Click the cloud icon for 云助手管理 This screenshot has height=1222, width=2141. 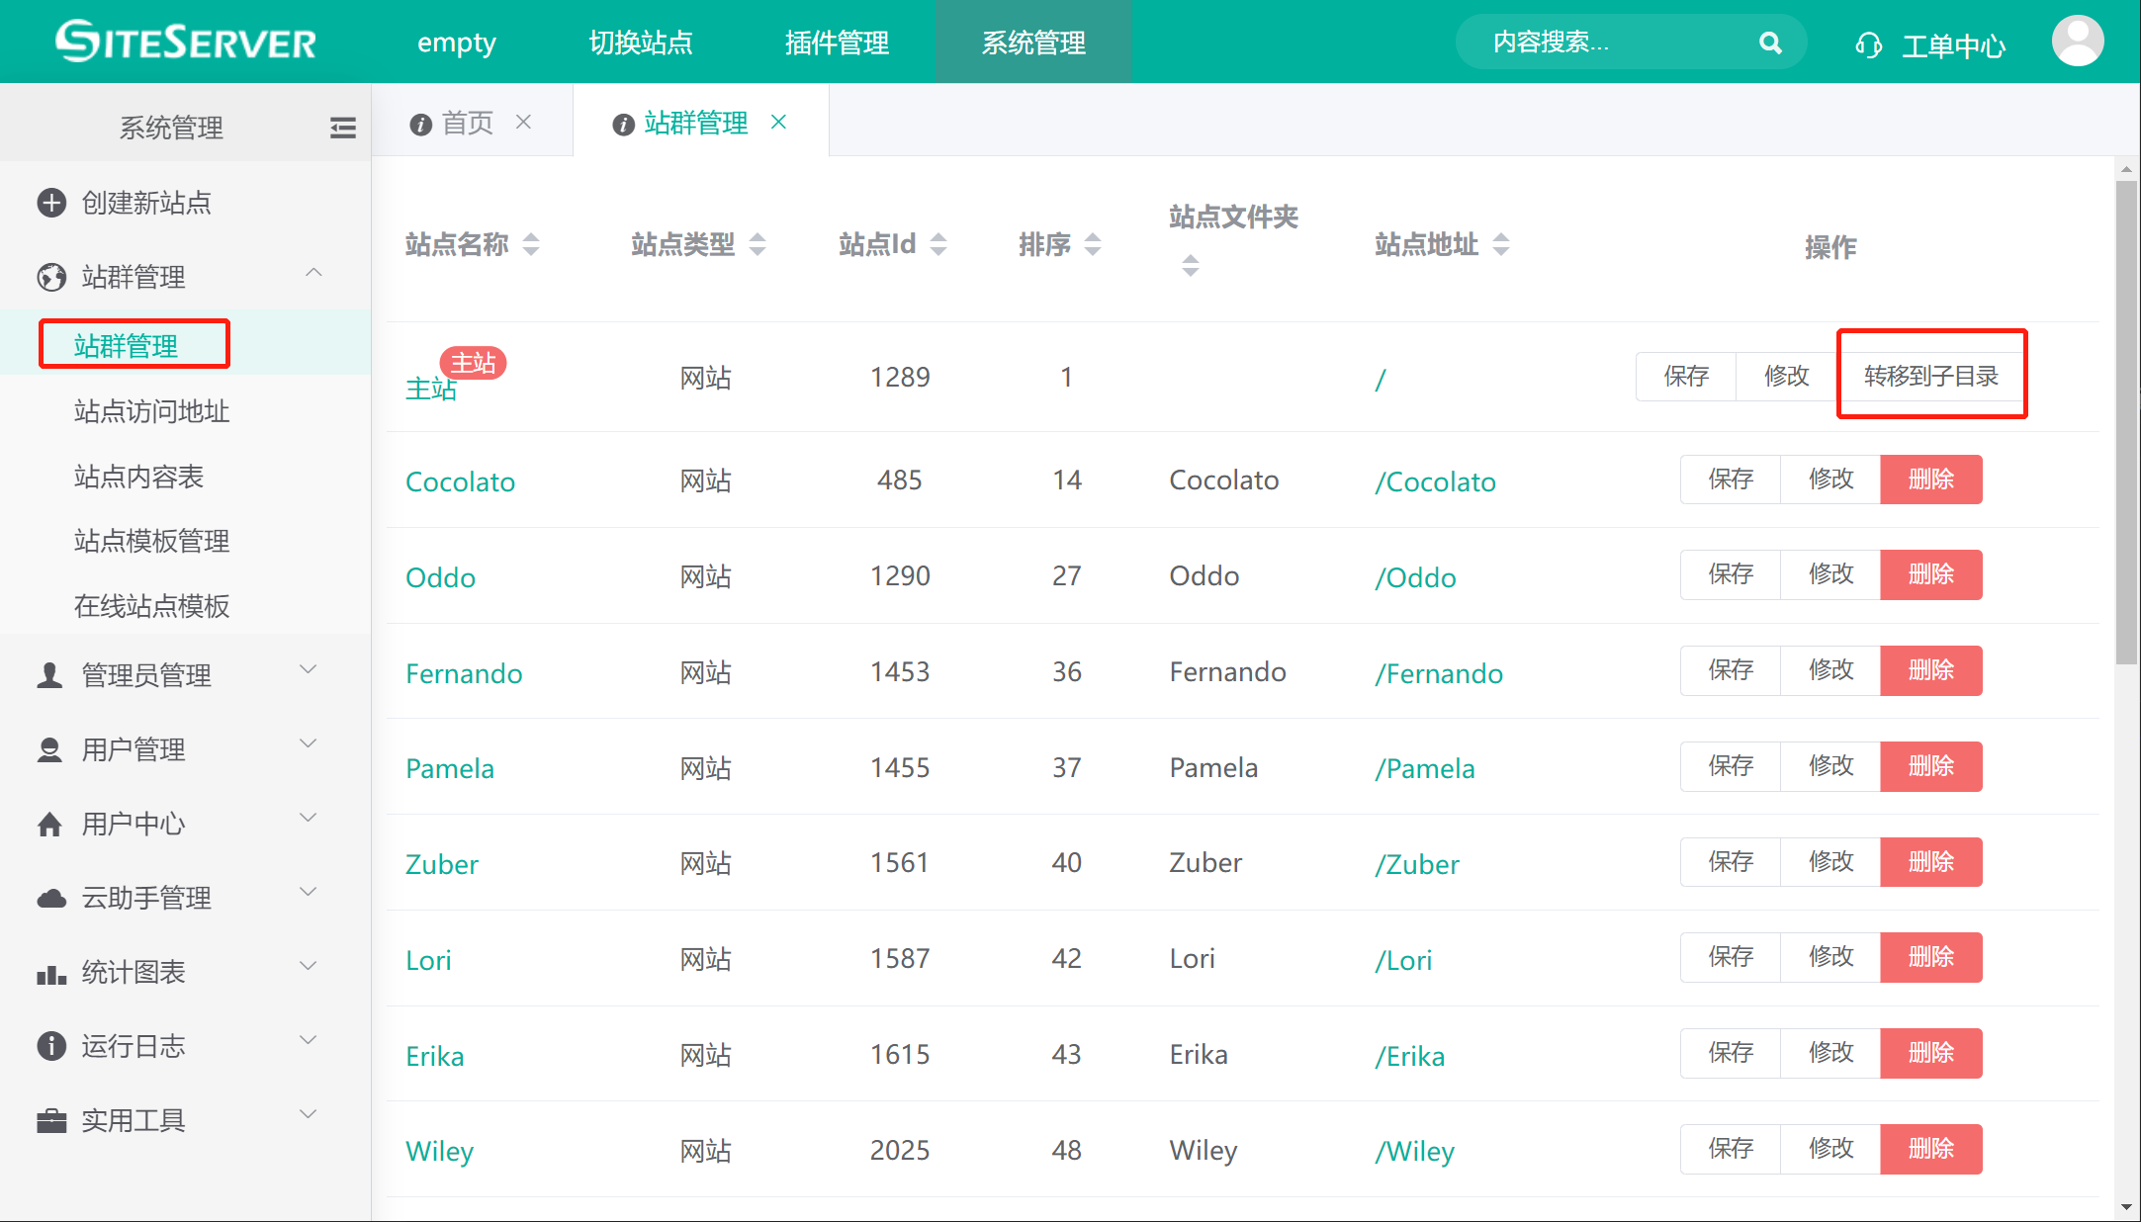(x=51, y=898)
